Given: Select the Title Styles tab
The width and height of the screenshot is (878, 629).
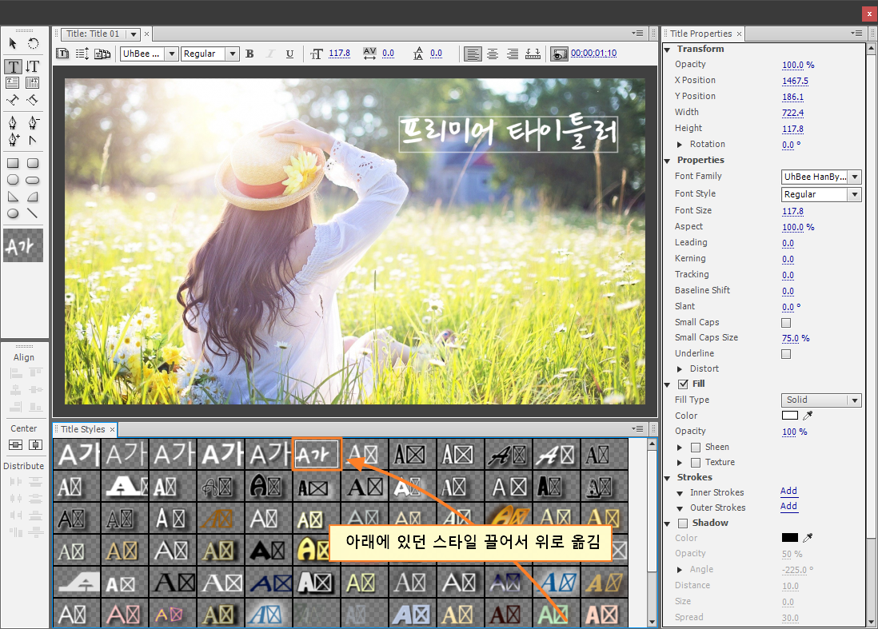Looking at the screenshot, I should point(83,429).
